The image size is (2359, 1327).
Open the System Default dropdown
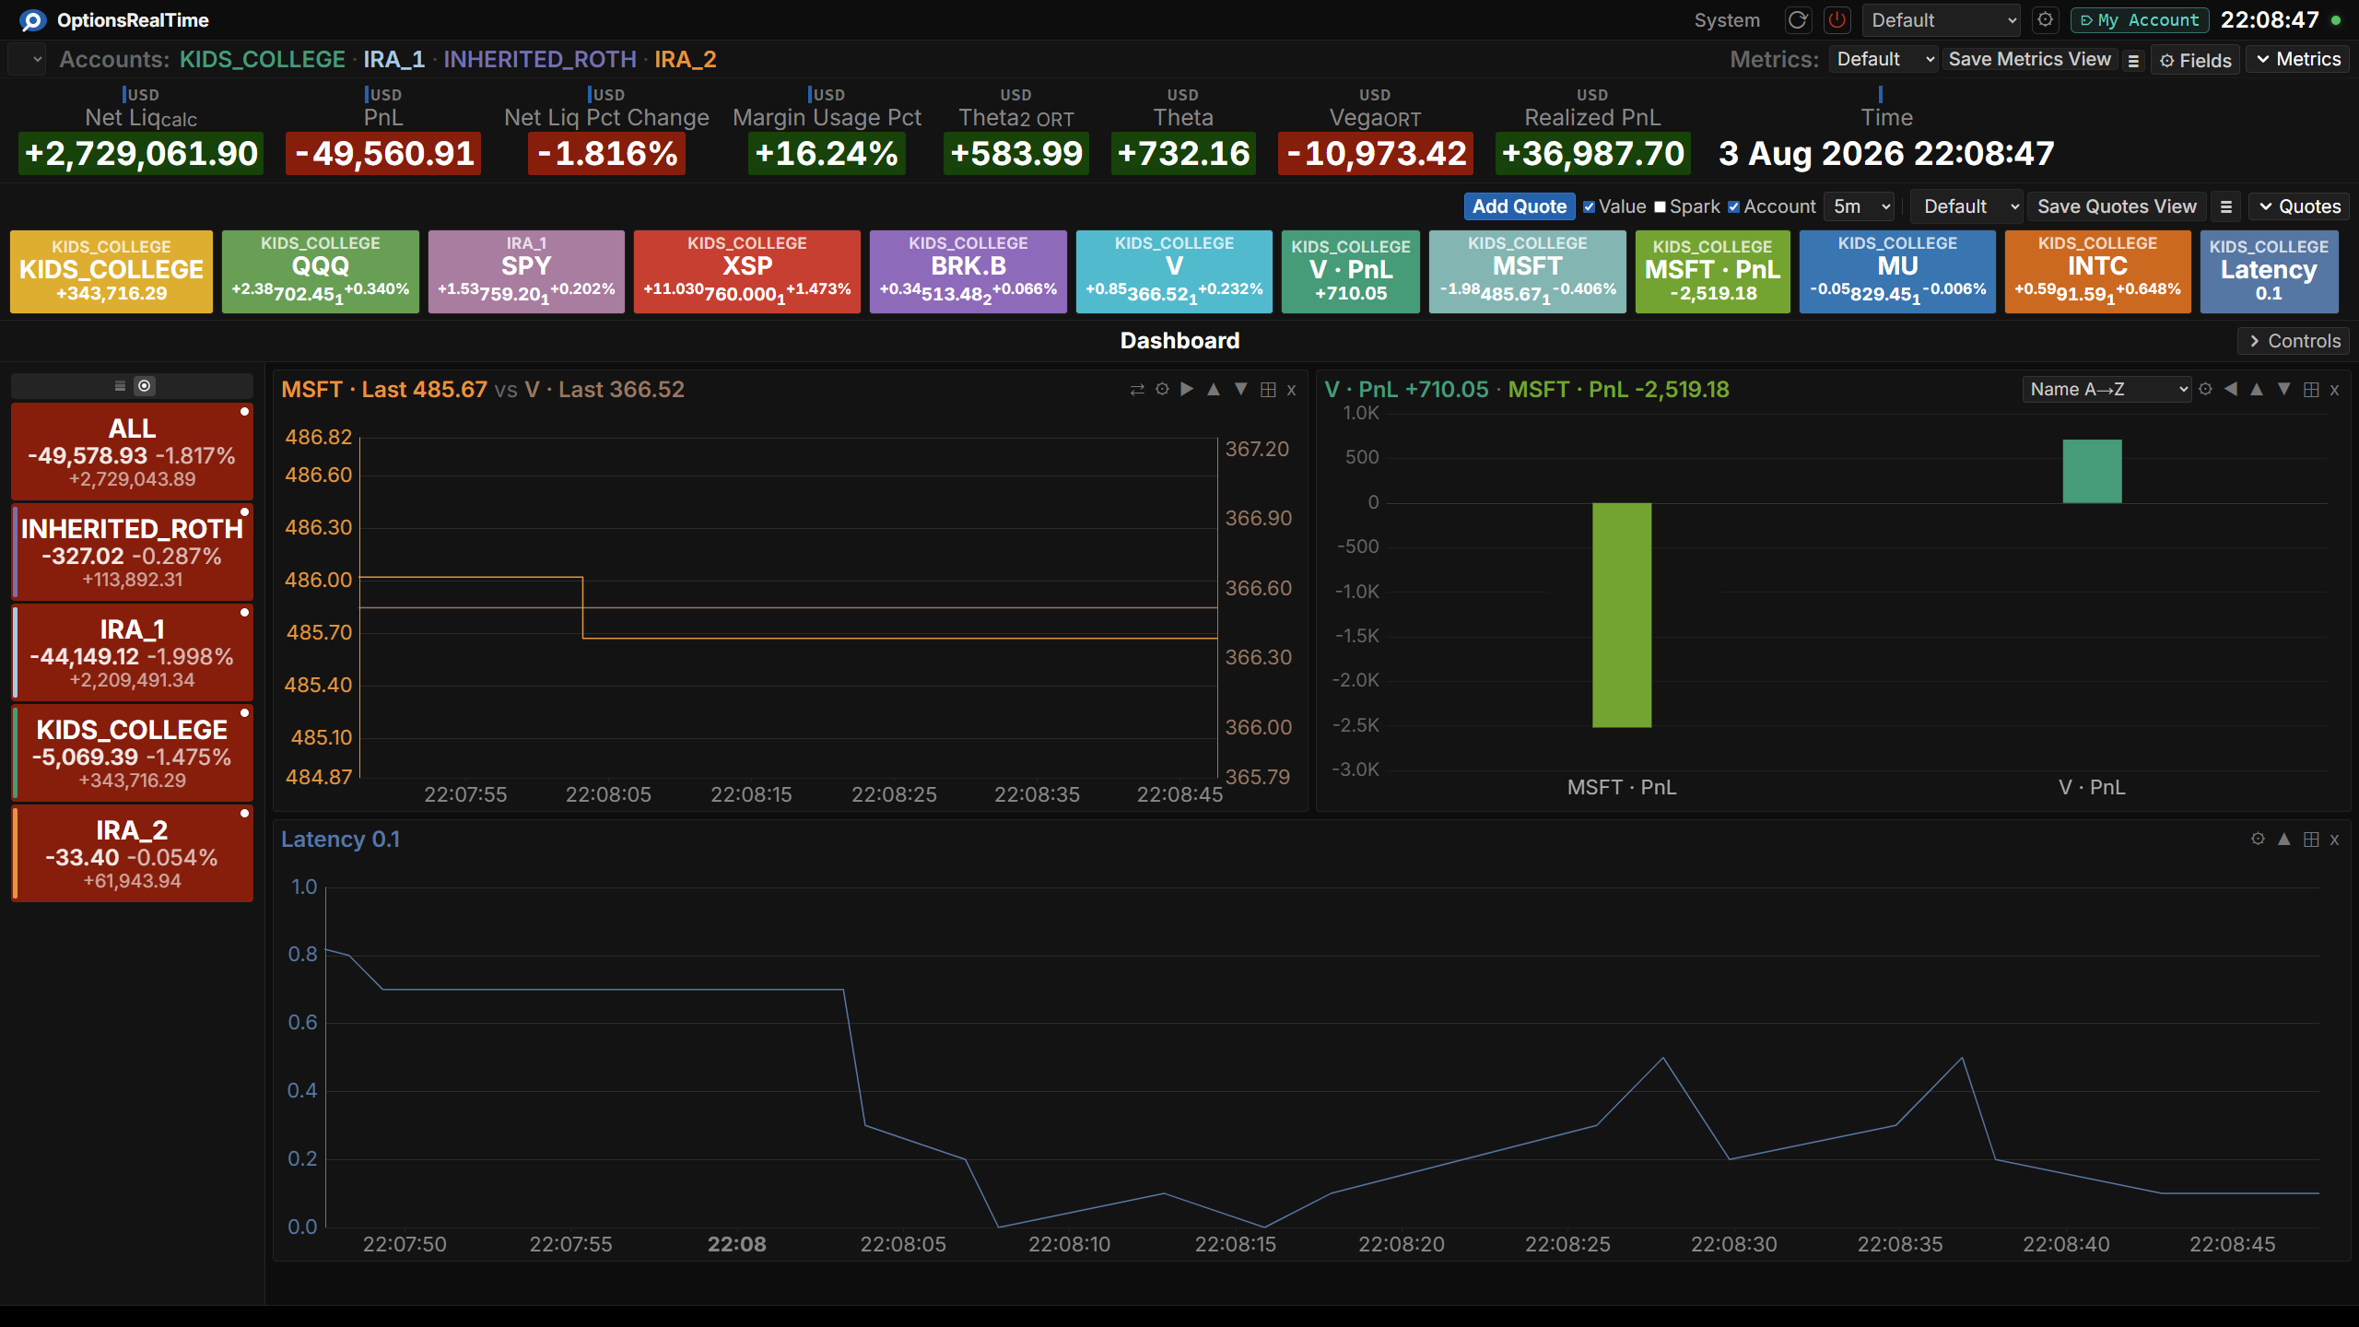(x=1942, y=20)
